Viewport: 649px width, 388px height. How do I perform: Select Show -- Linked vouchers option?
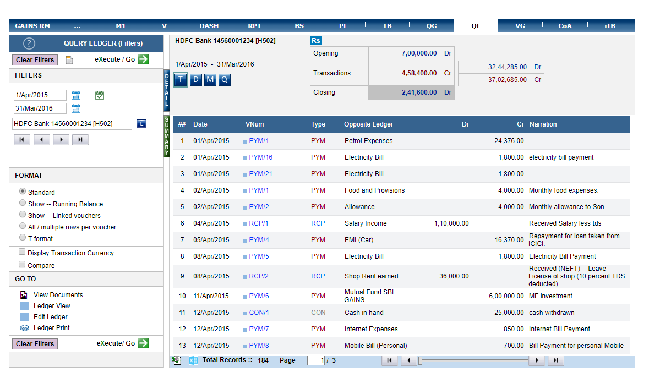pyautogui.click(x=23, y=214)
